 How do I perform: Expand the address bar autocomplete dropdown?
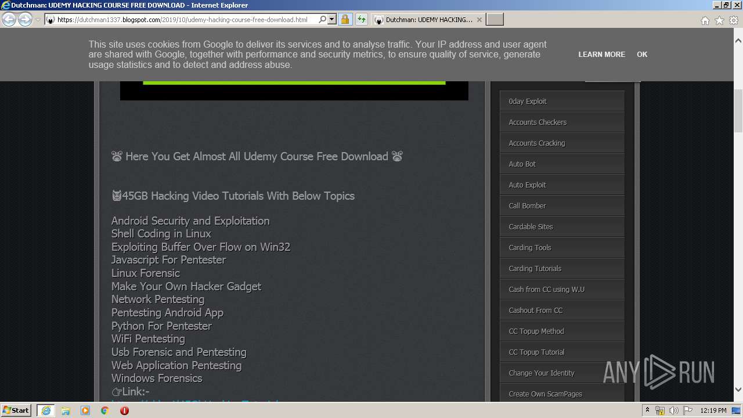pos(332,20)
